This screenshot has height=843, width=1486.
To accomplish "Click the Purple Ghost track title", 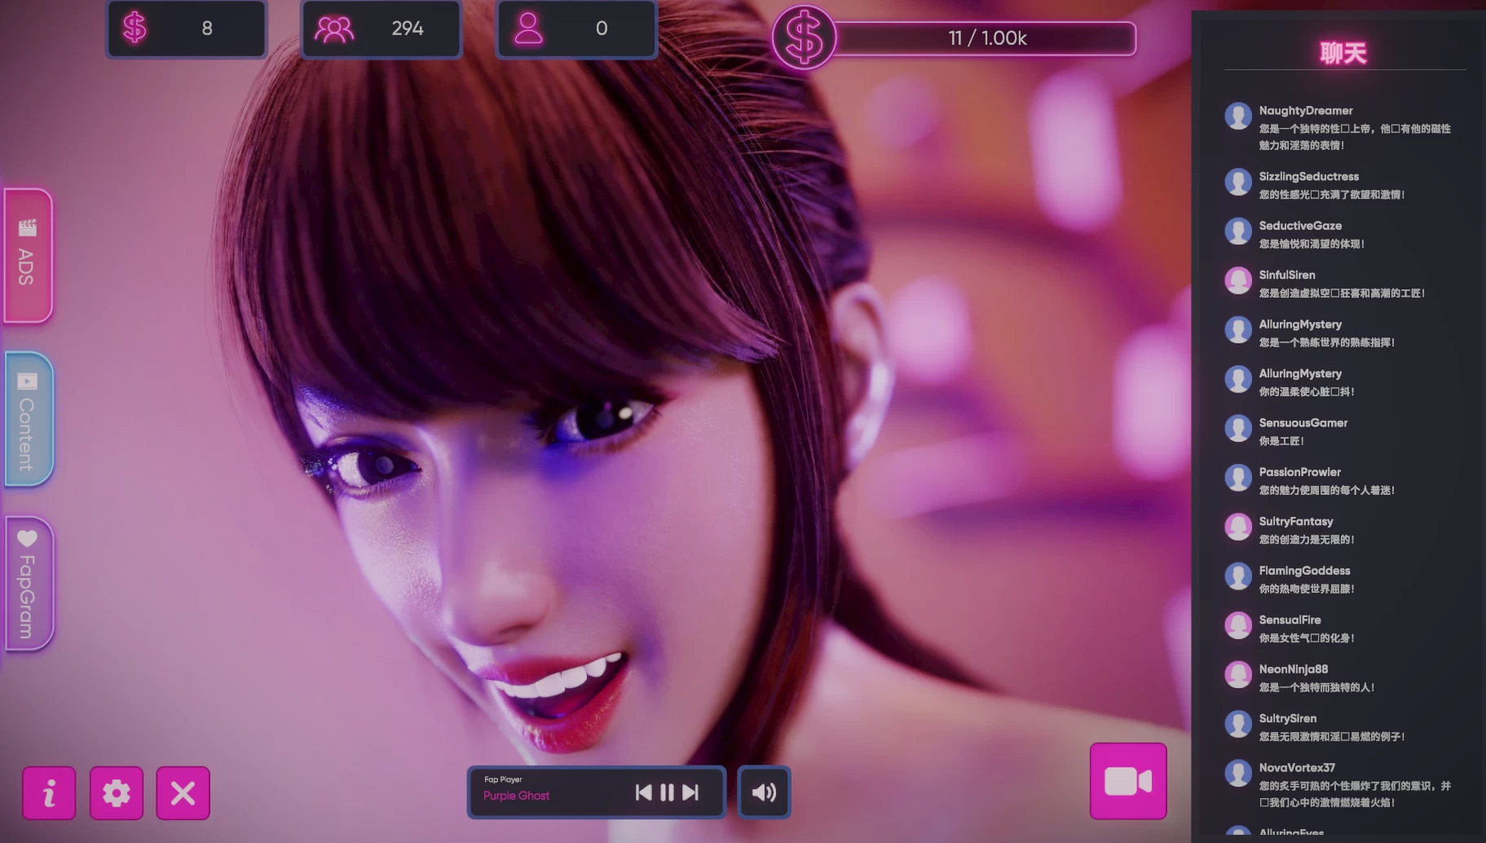I will tap(516, 796).
